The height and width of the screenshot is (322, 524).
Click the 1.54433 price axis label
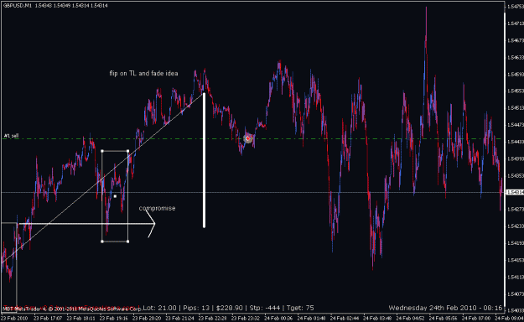[516, 142]
